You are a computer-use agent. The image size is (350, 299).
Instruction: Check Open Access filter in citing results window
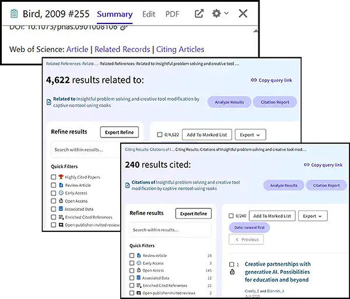coord(132,270)
